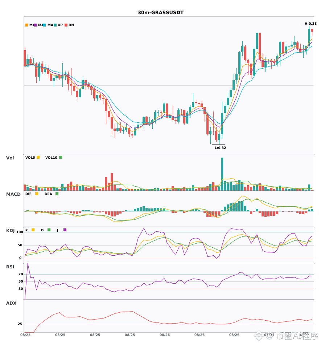This screenshot has width=321, height=345.
Task: Click the H:0.38 high price label
Action: point(310,24)
